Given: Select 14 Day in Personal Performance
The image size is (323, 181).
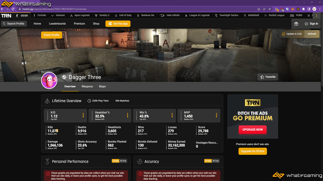Looking at the screenshot, I should 115,161.
